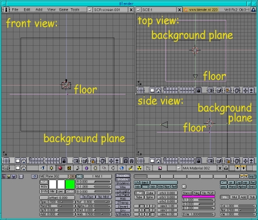Delete the current screen with the X button
Image resolution: width=258 pixels, height=220 pixels.
point(131,9)
